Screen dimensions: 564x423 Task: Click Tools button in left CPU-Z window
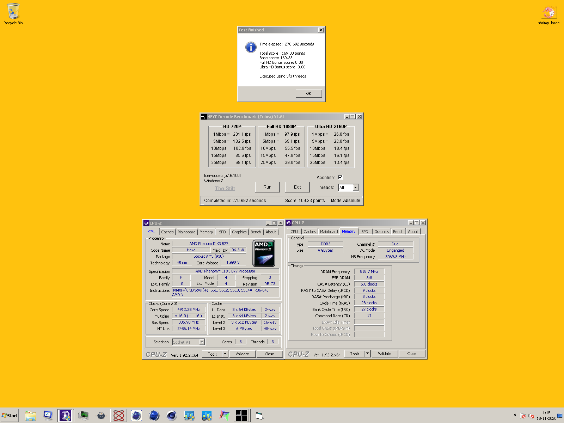point(213,354)
